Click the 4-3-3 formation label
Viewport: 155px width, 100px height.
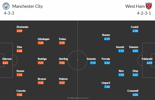click(9, 13)
